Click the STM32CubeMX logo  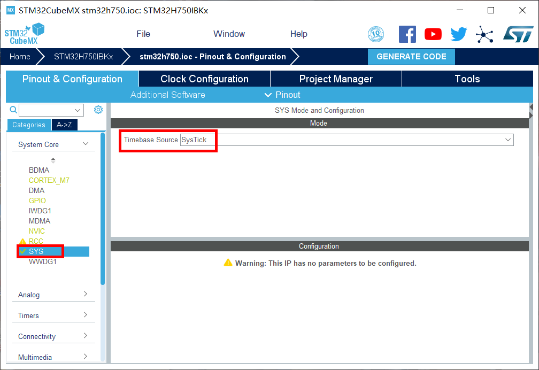pos(24,34)
